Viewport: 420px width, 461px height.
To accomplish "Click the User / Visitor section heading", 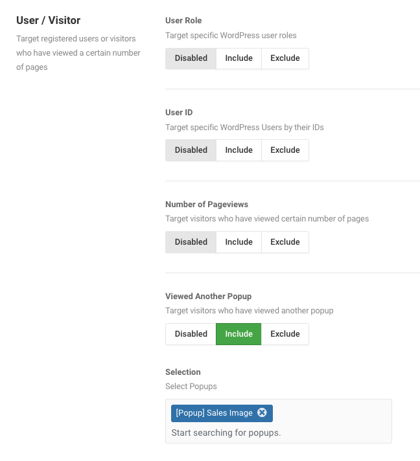I will [48, 20].
